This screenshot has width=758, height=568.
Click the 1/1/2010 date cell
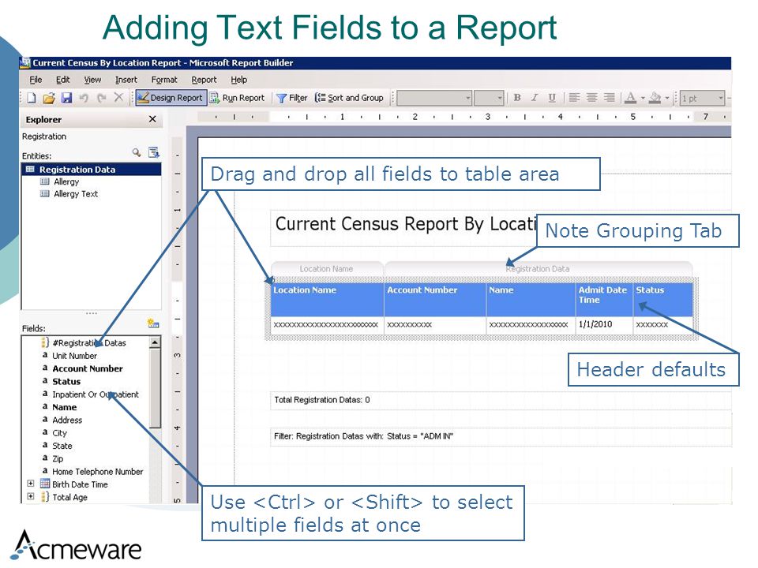pos(604,324)
